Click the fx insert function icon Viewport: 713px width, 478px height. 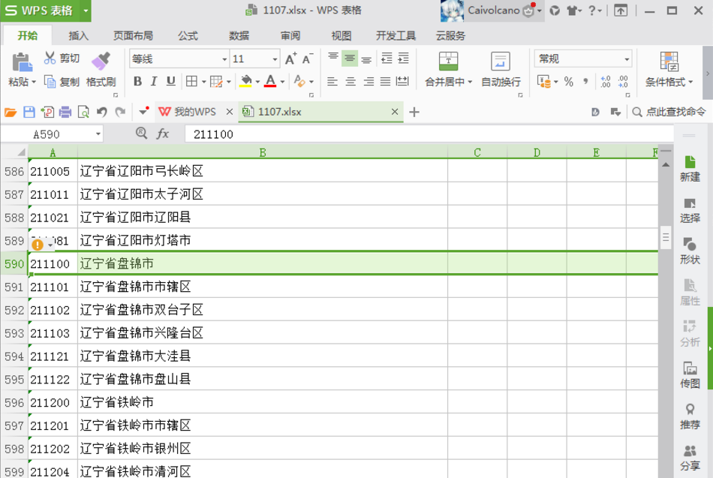[x=162, y=134]
